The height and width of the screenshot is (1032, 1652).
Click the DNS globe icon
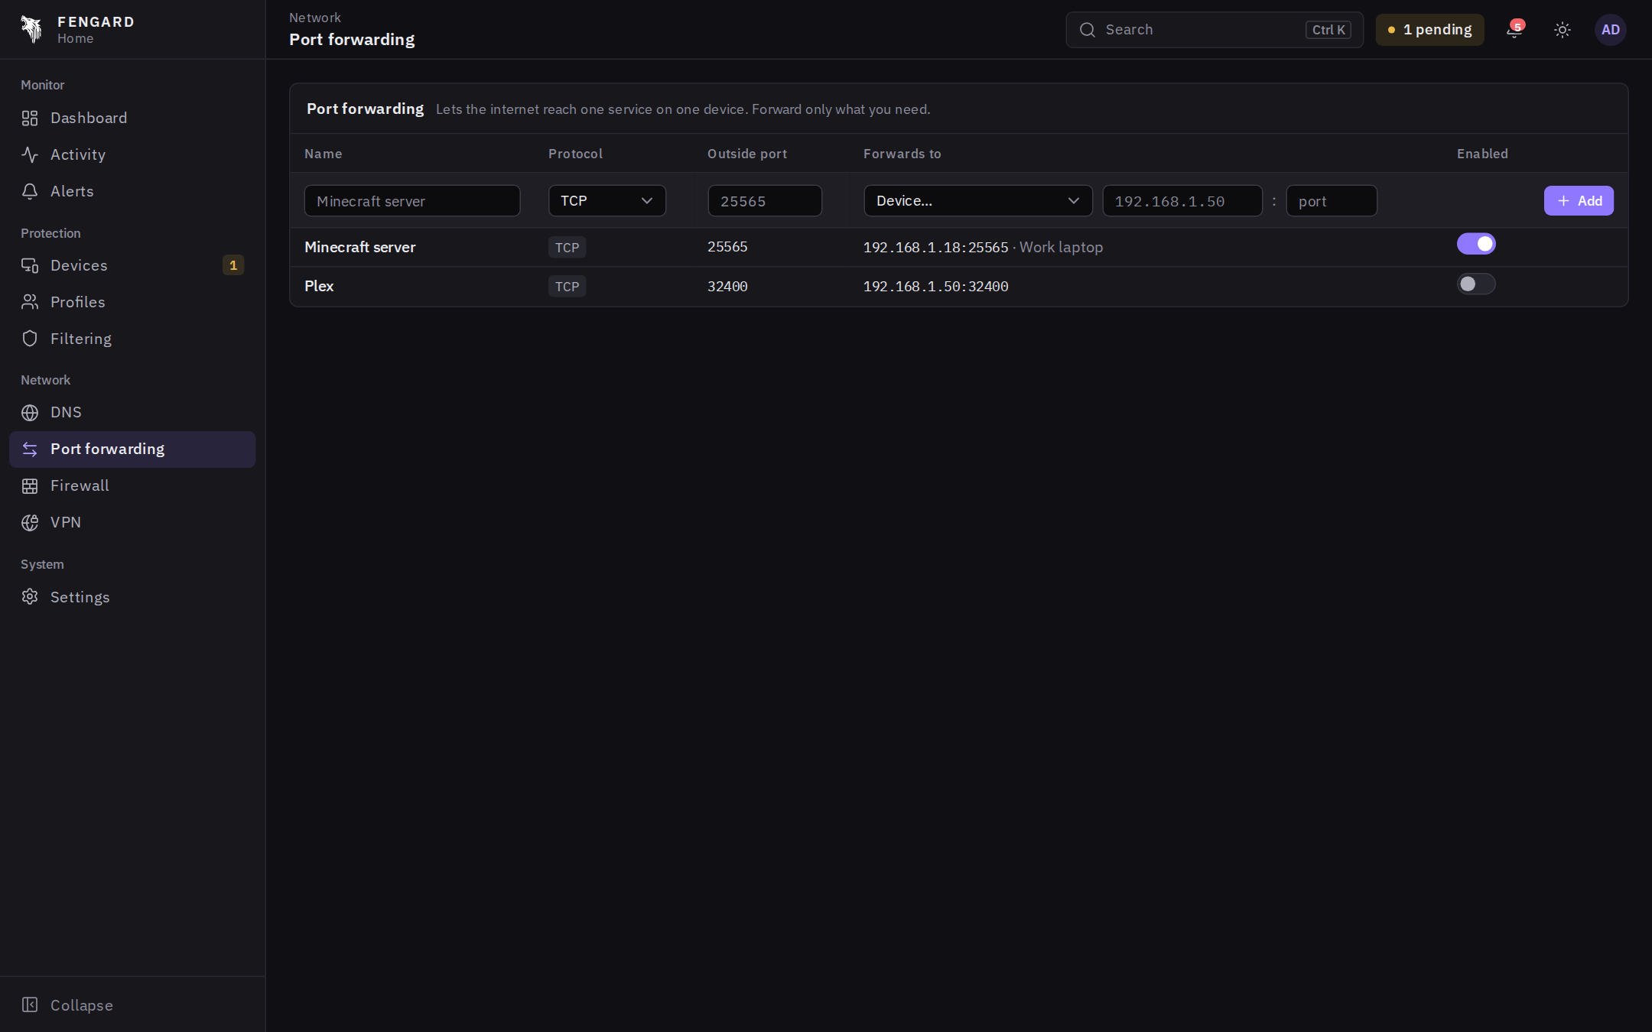[x=30, y=413]
